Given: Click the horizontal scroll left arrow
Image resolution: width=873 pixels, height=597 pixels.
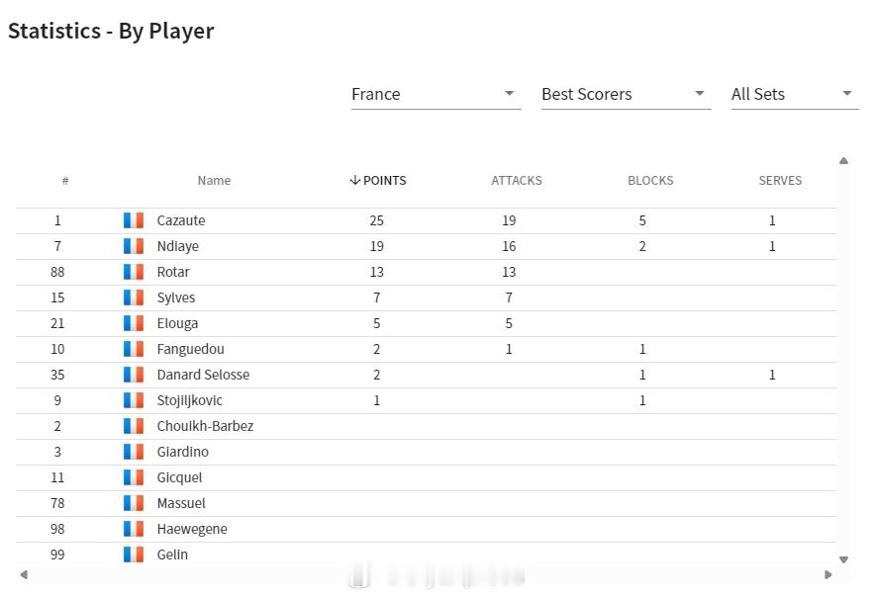Looking at the screenshot, I should coord(24,574).
